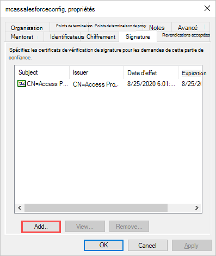
Task: Close the propriétés dialog window
Action: [207, 8]
